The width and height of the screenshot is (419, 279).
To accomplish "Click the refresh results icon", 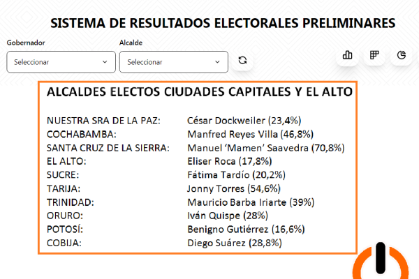I will [x=242, y=61].
